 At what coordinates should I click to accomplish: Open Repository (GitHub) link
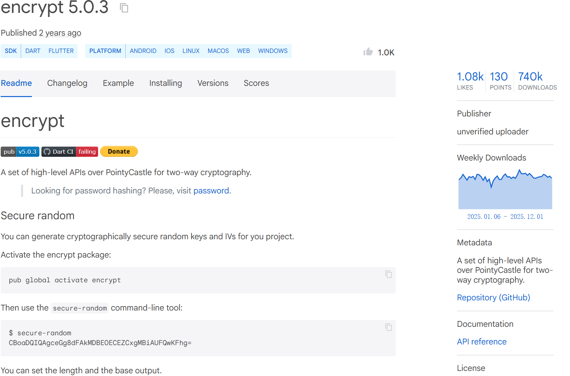point(493,298)
